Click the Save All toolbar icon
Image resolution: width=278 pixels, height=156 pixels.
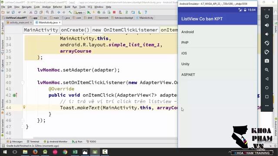click(x=8, y=13)
